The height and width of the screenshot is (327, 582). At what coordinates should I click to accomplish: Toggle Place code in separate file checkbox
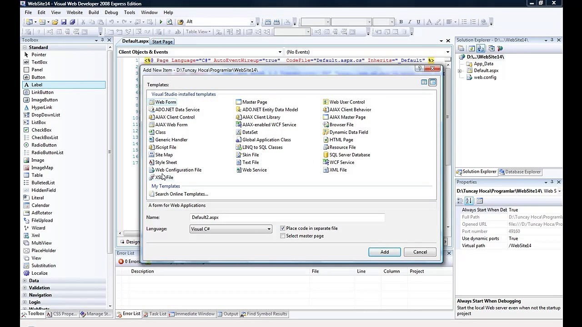coord(283,228)
